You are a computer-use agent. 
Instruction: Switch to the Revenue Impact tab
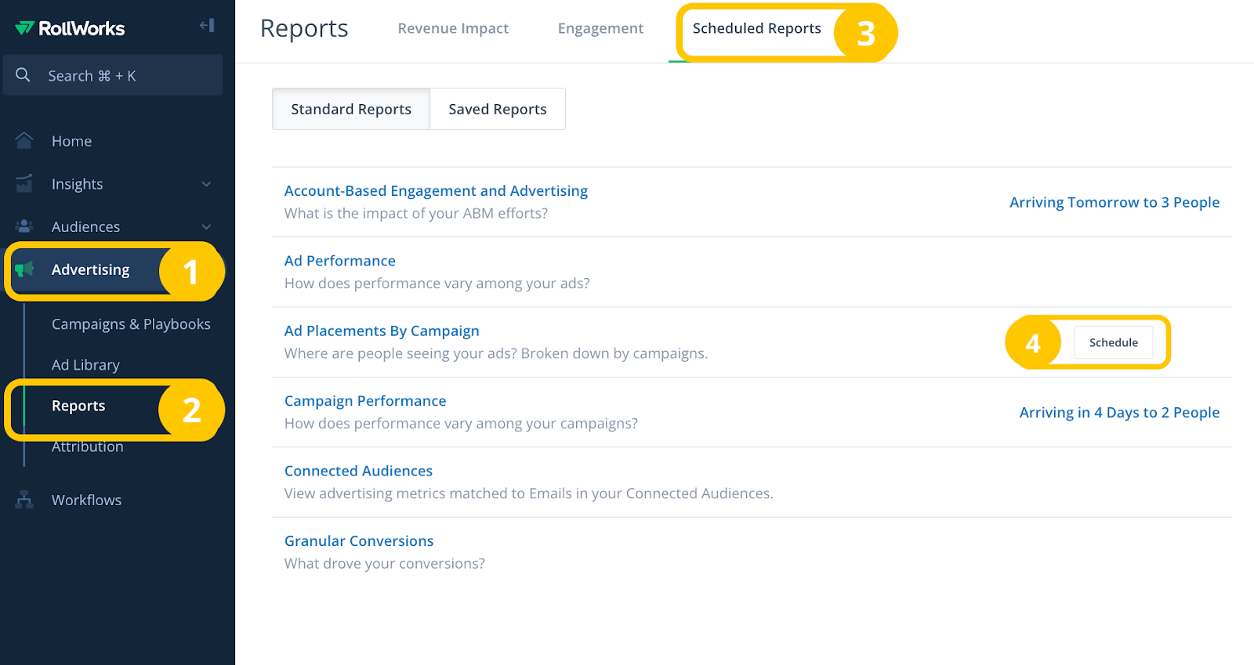(453, 28)
